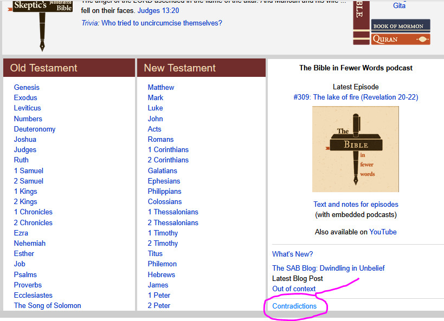Open the book of Ephesians
The height and width of the screenshot is (321, 444).
(164, 181)
